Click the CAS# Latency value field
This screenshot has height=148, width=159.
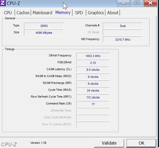93,70
